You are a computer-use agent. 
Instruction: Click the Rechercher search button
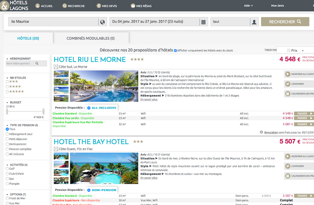click(285, 22)
